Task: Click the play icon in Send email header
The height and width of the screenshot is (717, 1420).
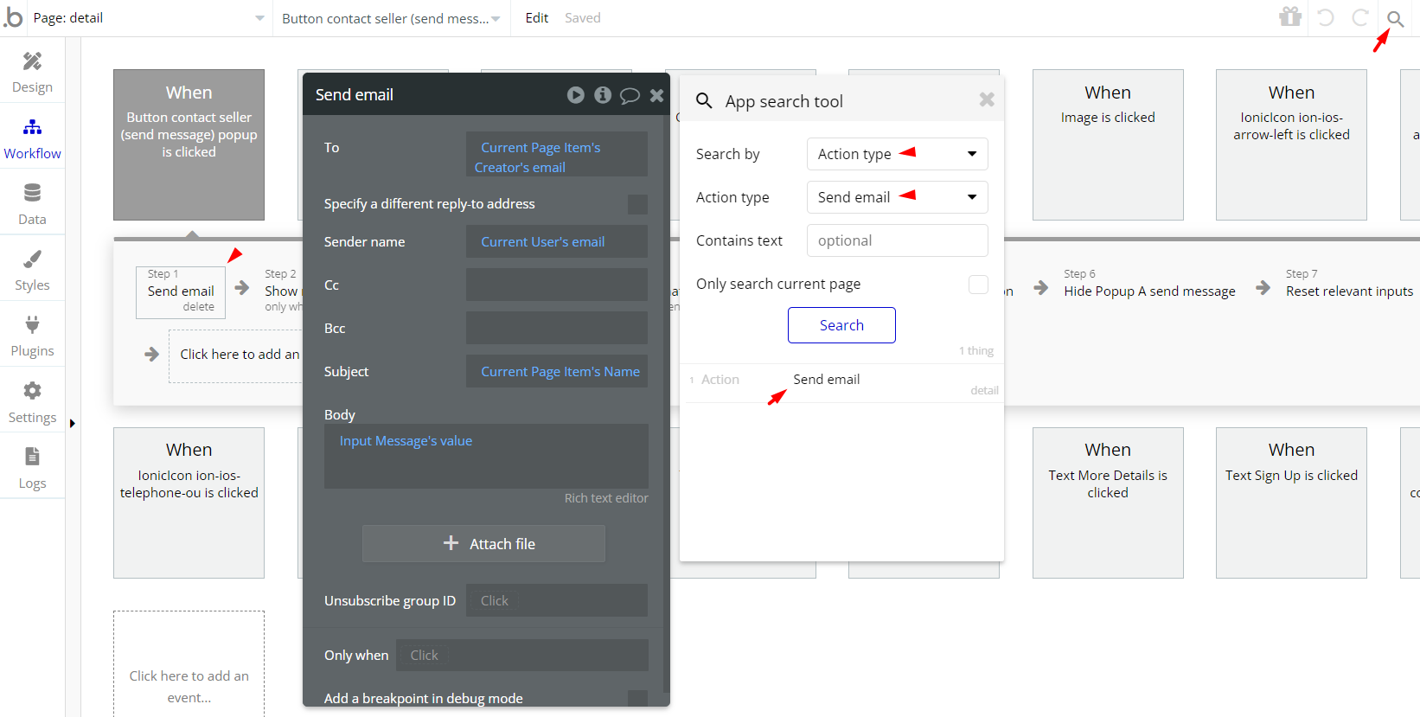Action: tap(576, 95)
